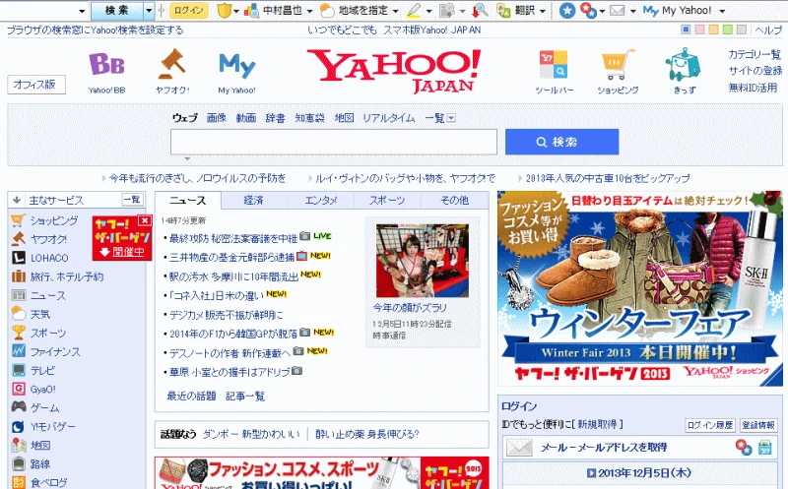Open メール - メールアドレスを取得 link
This screenshot has width=788, height=489.
pyautogui.click(x=604, y=447)
